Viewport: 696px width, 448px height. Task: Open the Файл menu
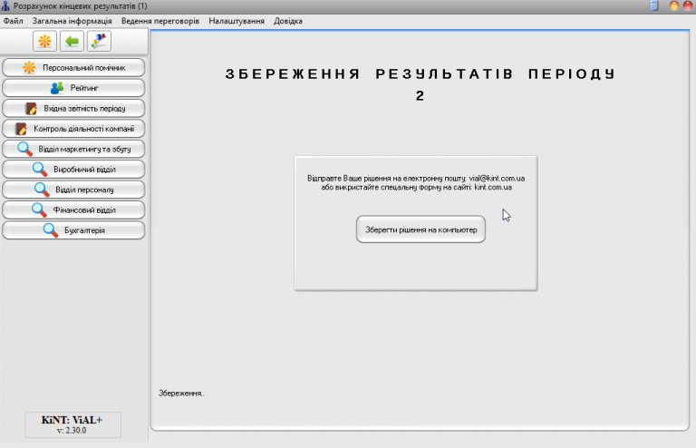14,21
